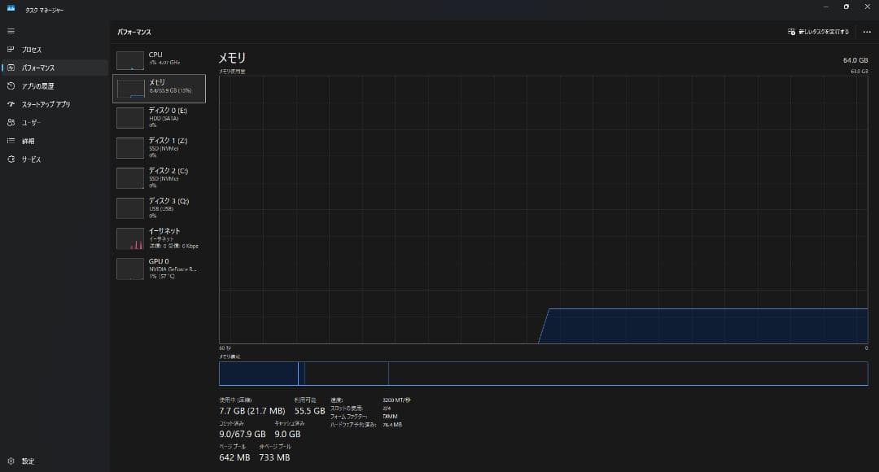
Task: Open the アプリの履歴 page
Action: (55, 85)
